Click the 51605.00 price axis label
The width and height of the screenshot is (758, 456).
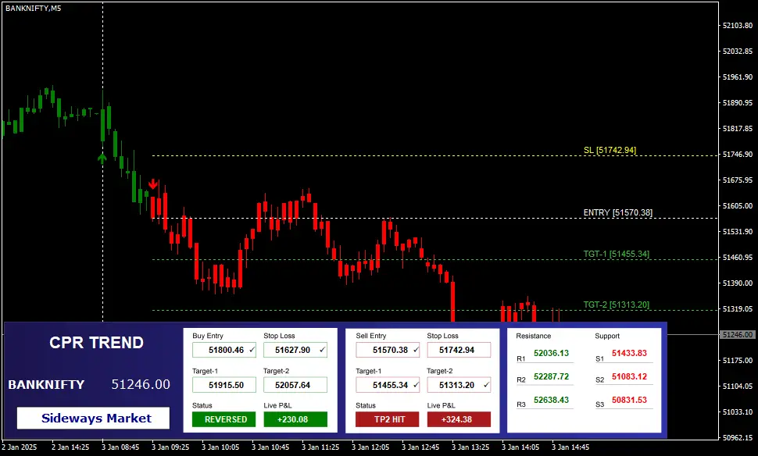click(x=738, y=206)
